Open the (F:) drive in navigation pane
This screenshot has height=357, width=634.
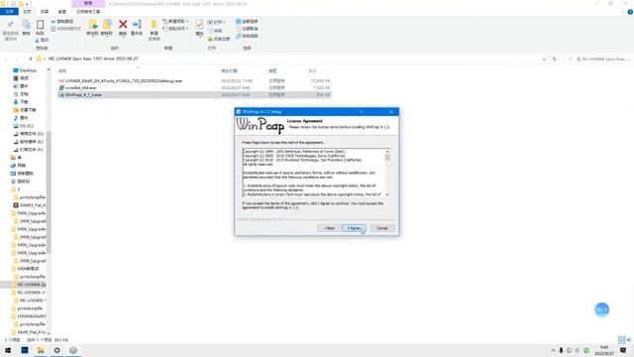click(x=29, y=150)
